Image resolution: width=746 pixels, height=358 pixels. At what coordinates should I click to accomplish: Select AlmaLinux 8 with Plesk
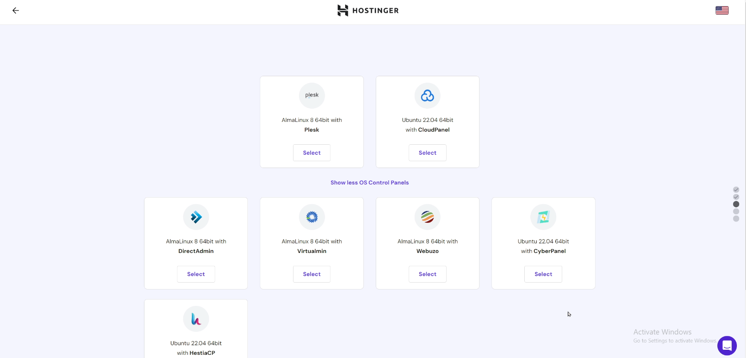(x=312, y=153)
